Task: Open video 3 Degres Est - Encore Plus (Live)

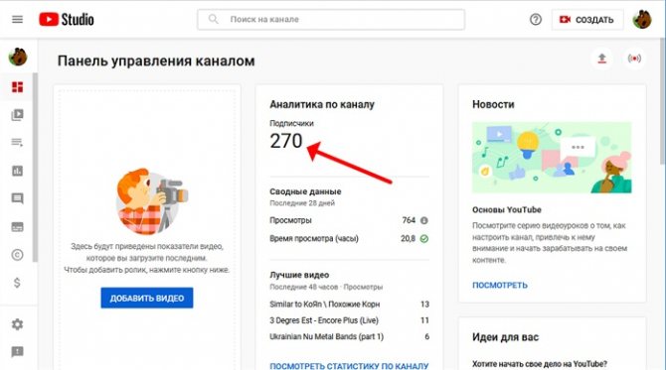Action: 324,320
